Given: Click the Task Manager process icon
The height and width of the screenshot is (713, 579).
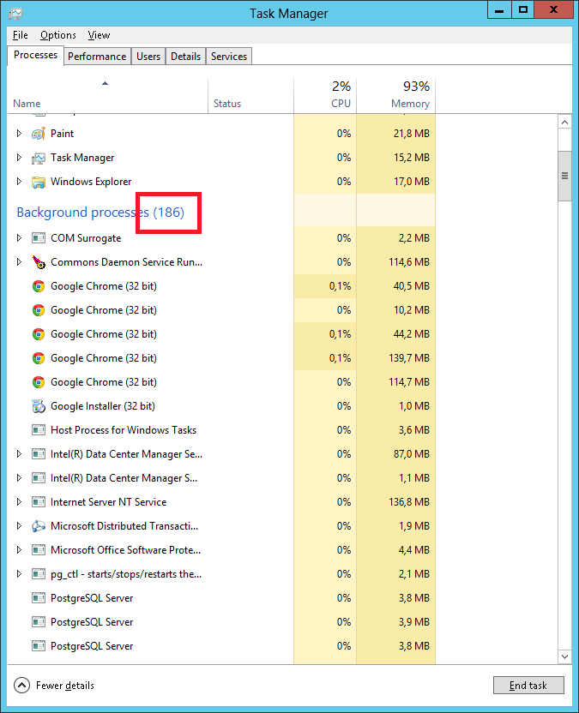Looking at the screenshot, I should point(38,158).
